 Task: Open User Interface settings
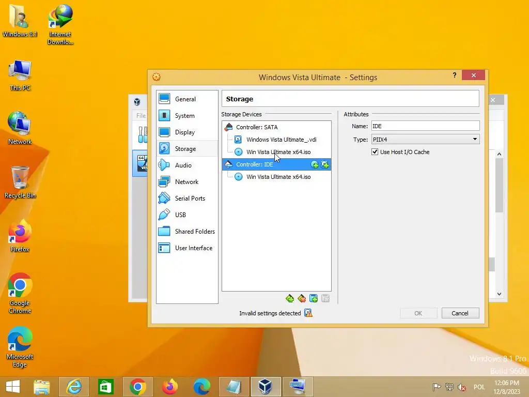click(x=187, y=248)
